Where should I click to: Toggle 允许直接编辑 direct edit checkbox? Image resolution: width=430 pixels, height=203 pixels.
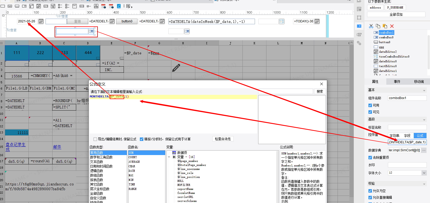click(370, 198)
